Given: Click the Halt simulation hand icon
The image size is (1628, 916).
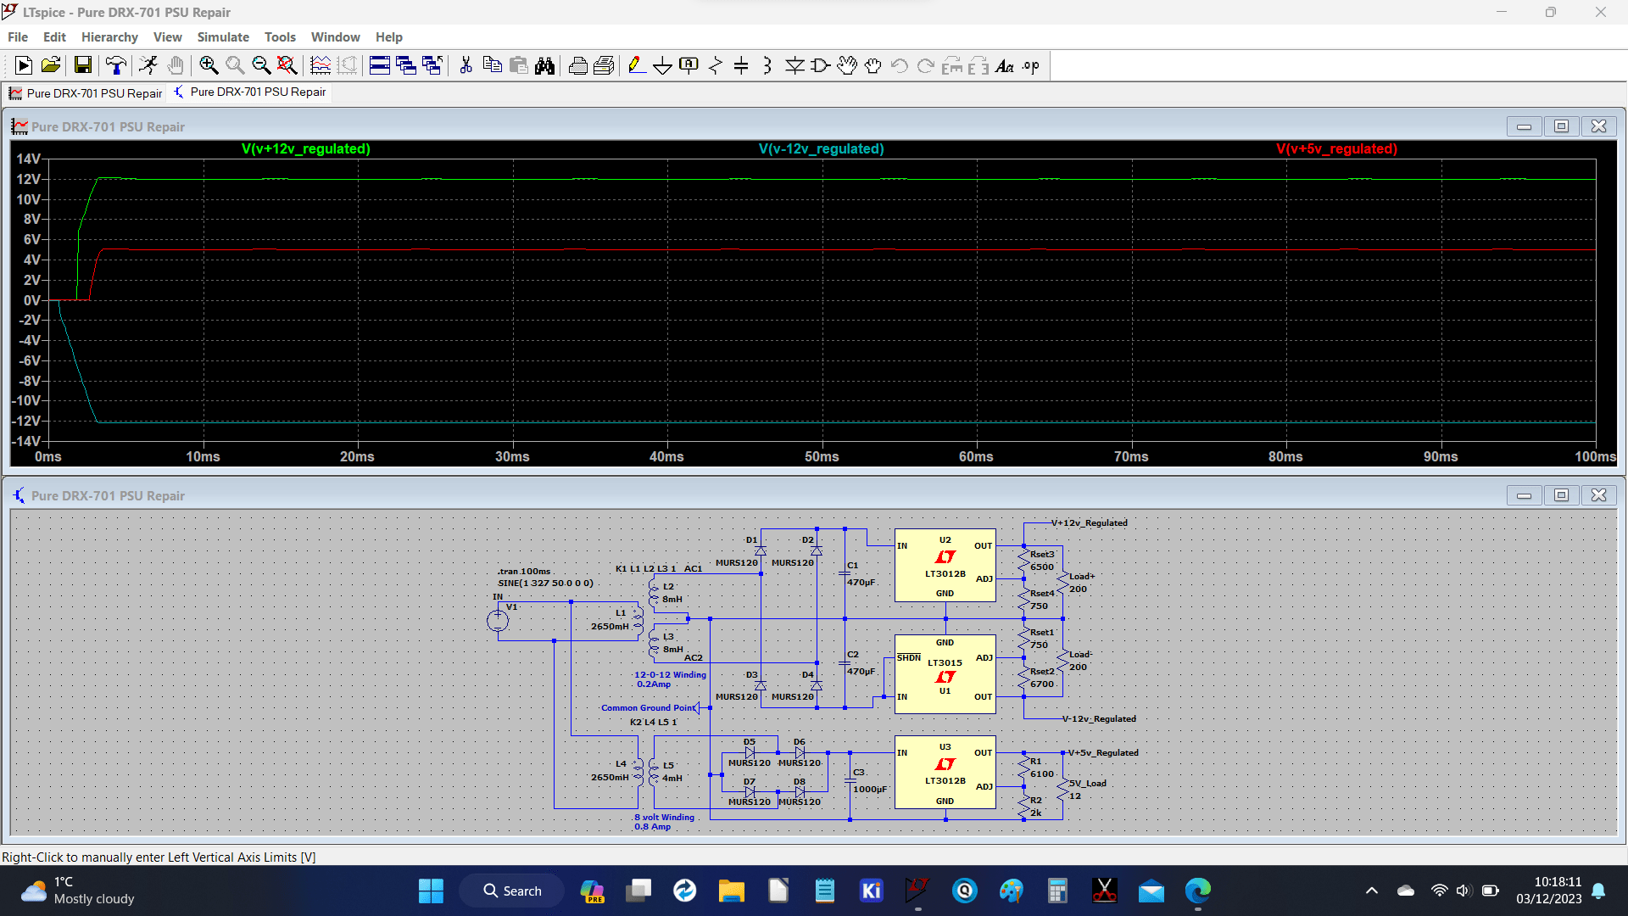Looking at the screenshot, I should pyautogui.click(x=176, y=65).
